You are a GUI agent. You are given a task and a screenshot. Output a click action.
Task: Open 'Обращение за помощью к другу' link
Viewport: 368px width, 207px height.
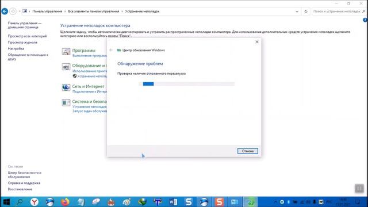(28, 57)
